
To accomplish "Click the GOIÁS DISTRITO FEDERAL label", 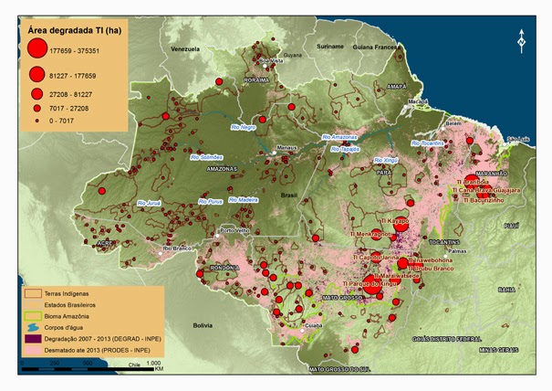I will [447, 339].
